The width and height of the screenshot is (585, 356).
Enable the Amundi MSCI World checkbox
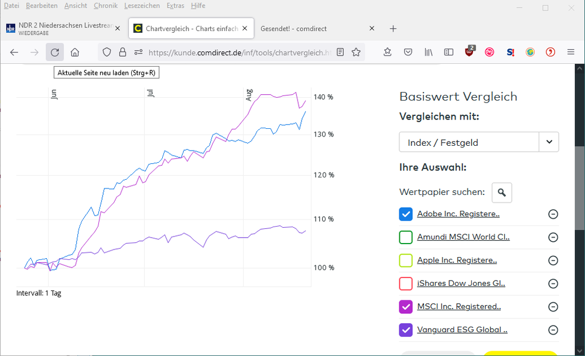point(406,237)
